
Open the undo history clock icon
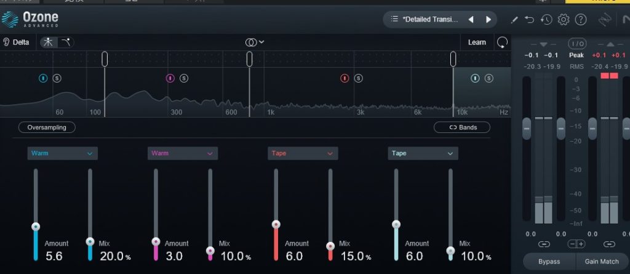pyautogui.click(x=546, y=20)
